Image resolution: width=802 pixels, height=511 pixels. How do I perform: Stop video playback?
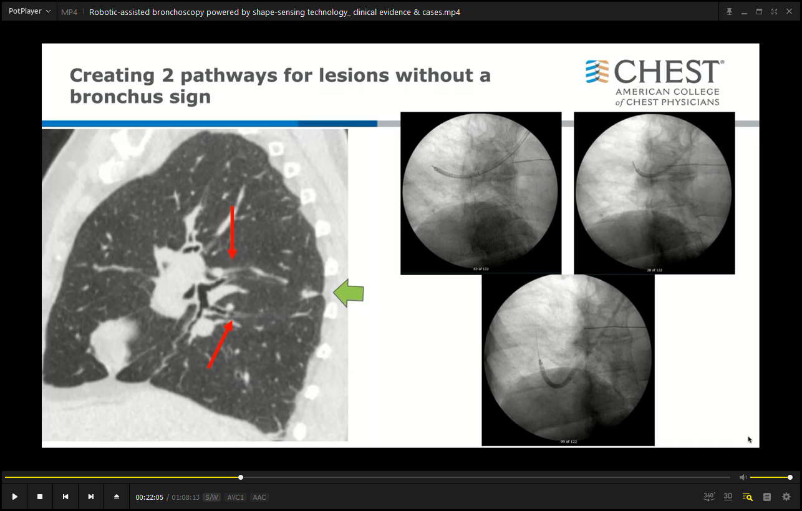coord(40,497)
